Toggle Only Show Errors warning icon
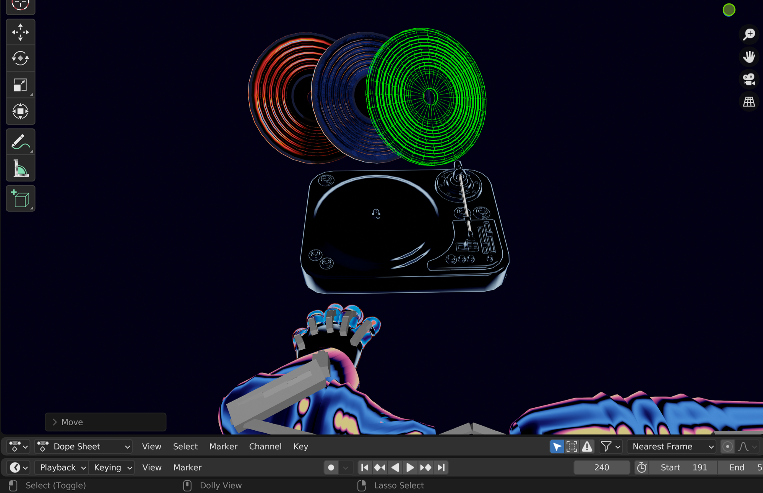Viewport: 763px width, 493px height. [587, 446]
